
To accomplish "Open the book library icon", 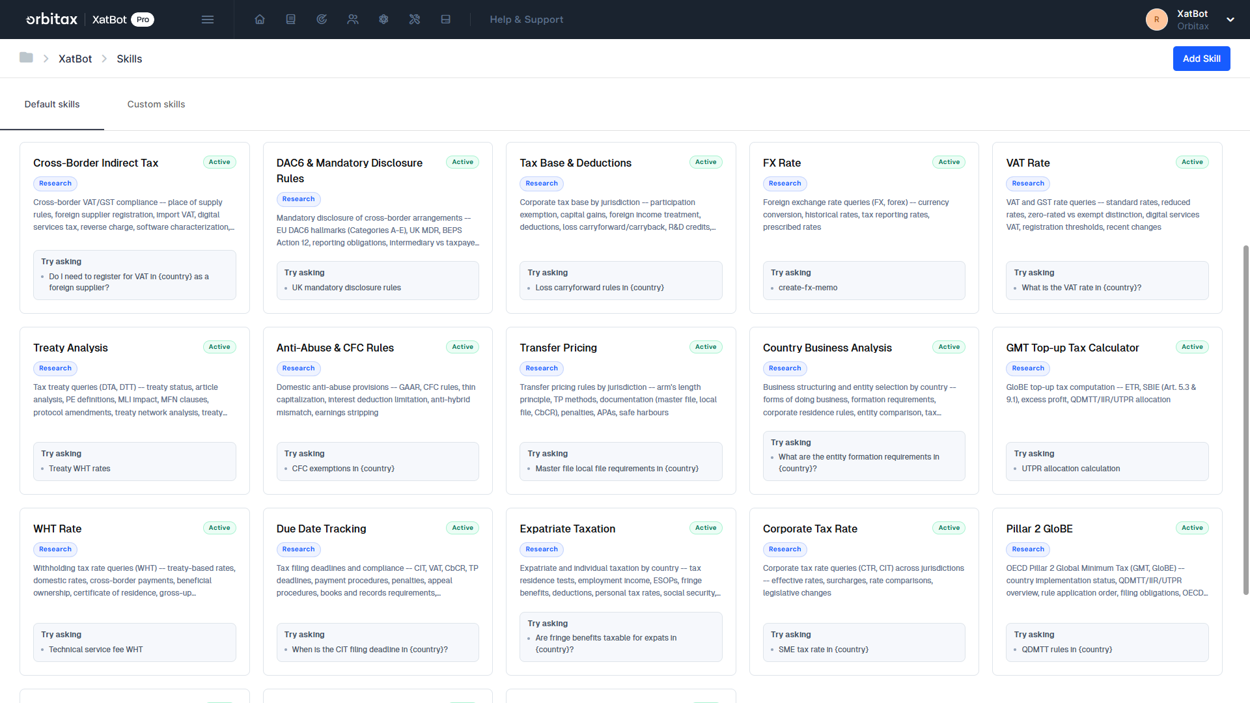I will [291, 20].
